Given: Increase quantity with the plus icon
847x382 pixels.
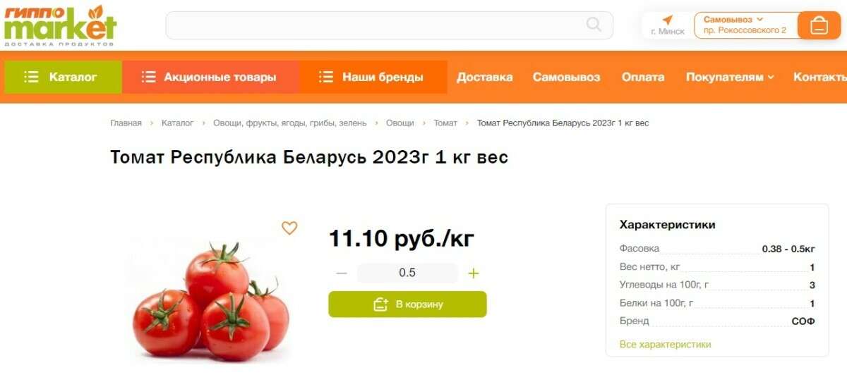Looking at the screenshot, I should point(474,273).
